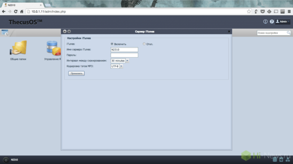
Task: Bookmark the page with the star icon
Action: (249, 12)
